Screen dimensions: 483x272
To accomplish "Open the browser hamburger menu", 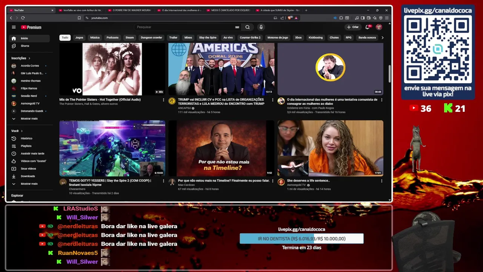I will click(x=387, y=18).
